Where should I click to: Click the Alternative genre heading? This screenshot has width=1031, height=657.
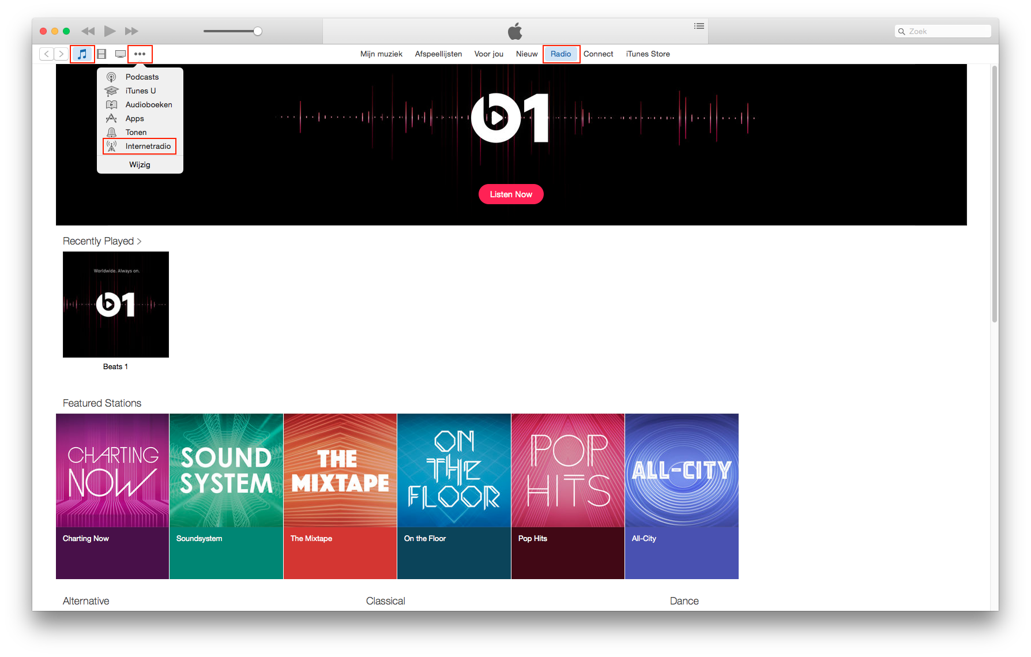[x=86, y=601]
